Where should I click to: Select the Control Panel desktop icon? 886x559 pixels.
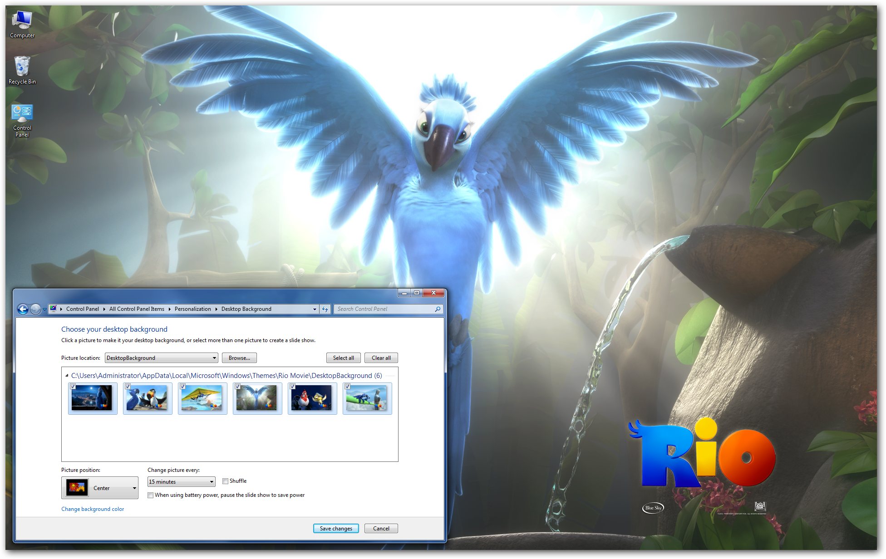pos(22,120)
